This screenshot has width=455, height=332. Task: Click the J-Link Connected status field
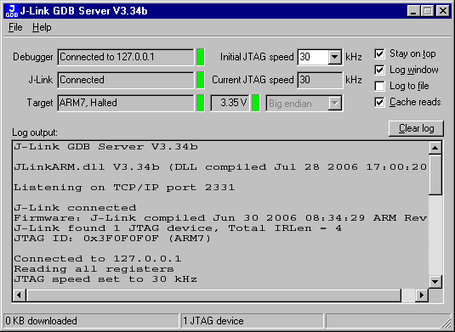click(x=126, y=80)
